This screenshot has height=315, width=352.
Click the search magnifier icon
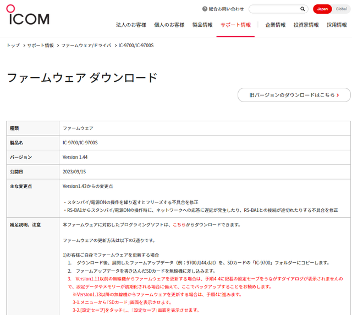point(302,9)
